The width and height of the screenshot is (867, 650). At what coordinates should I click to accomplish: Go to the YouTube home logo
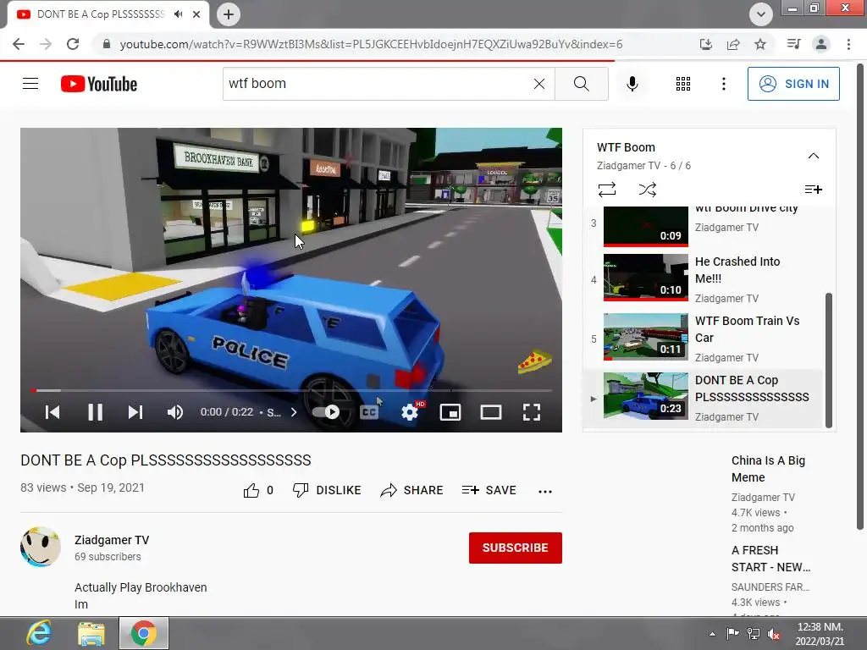(99, 84)
